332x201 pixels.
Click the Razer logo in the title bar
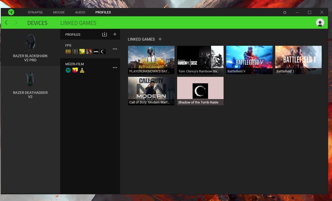pyautogui.click(x=11, y=12)
